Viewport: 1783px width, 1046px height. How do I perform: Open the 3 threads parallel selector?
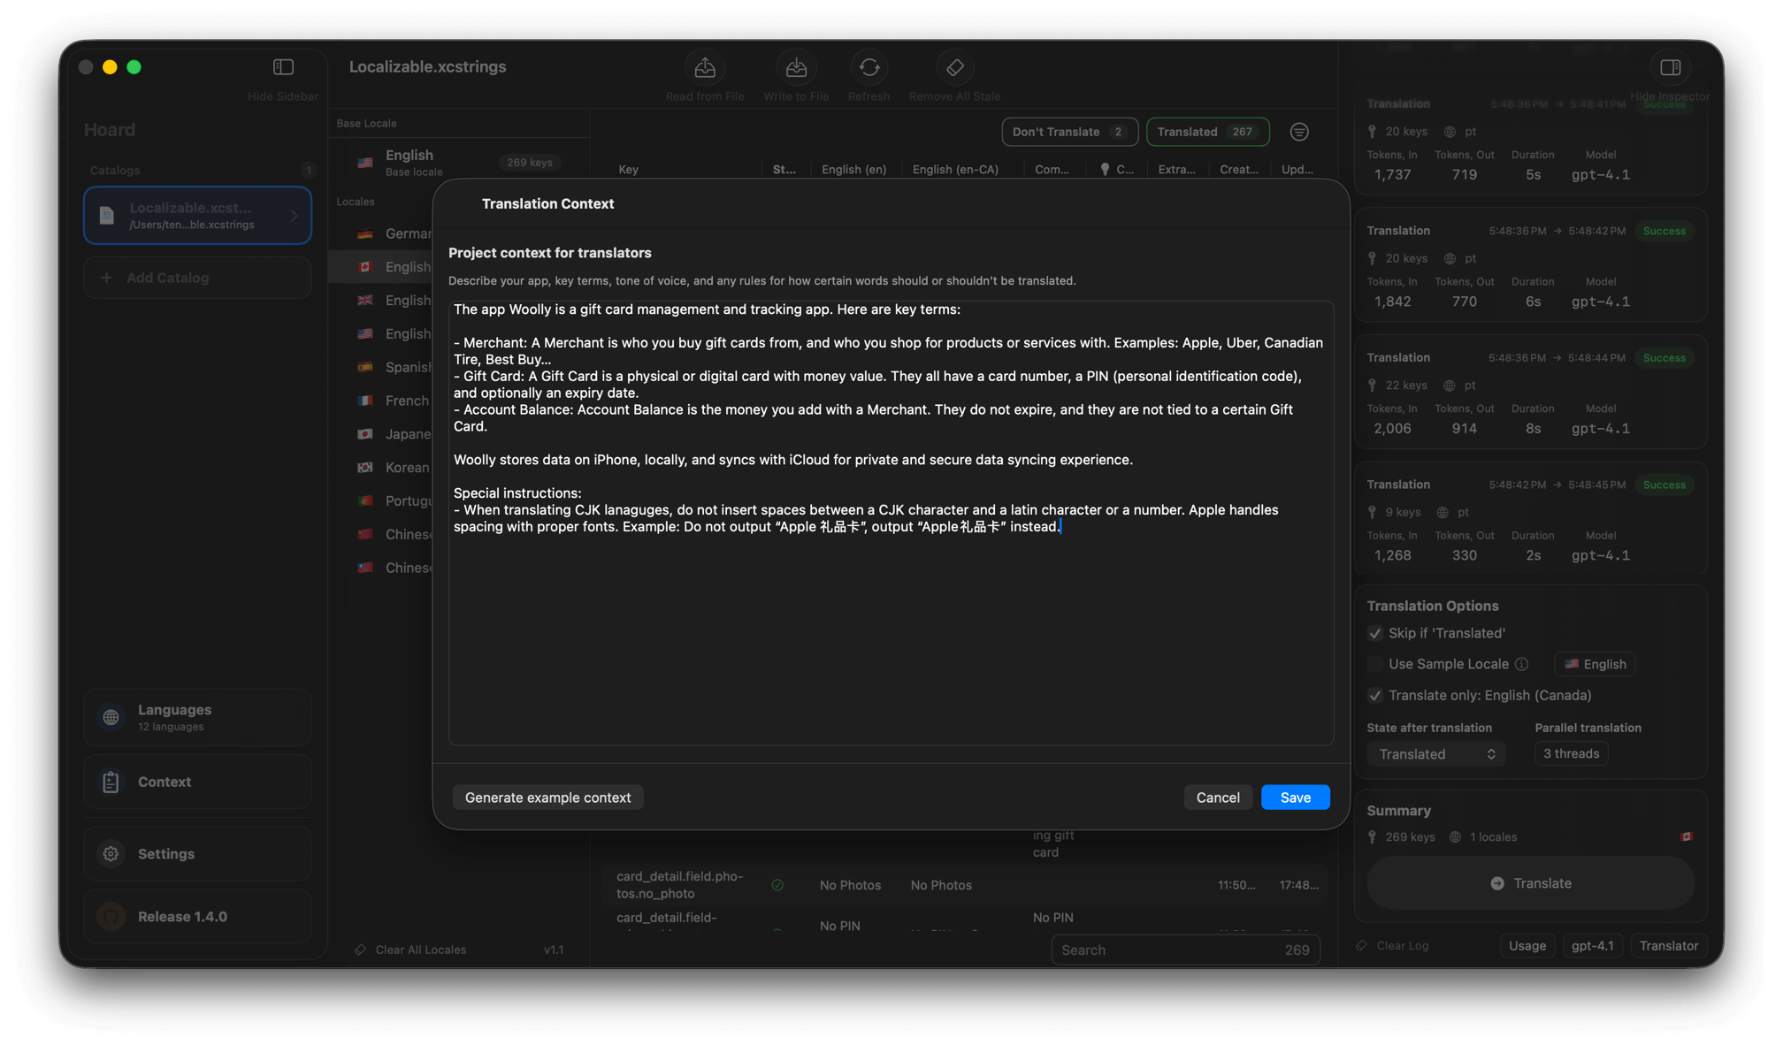[1571, 754]
